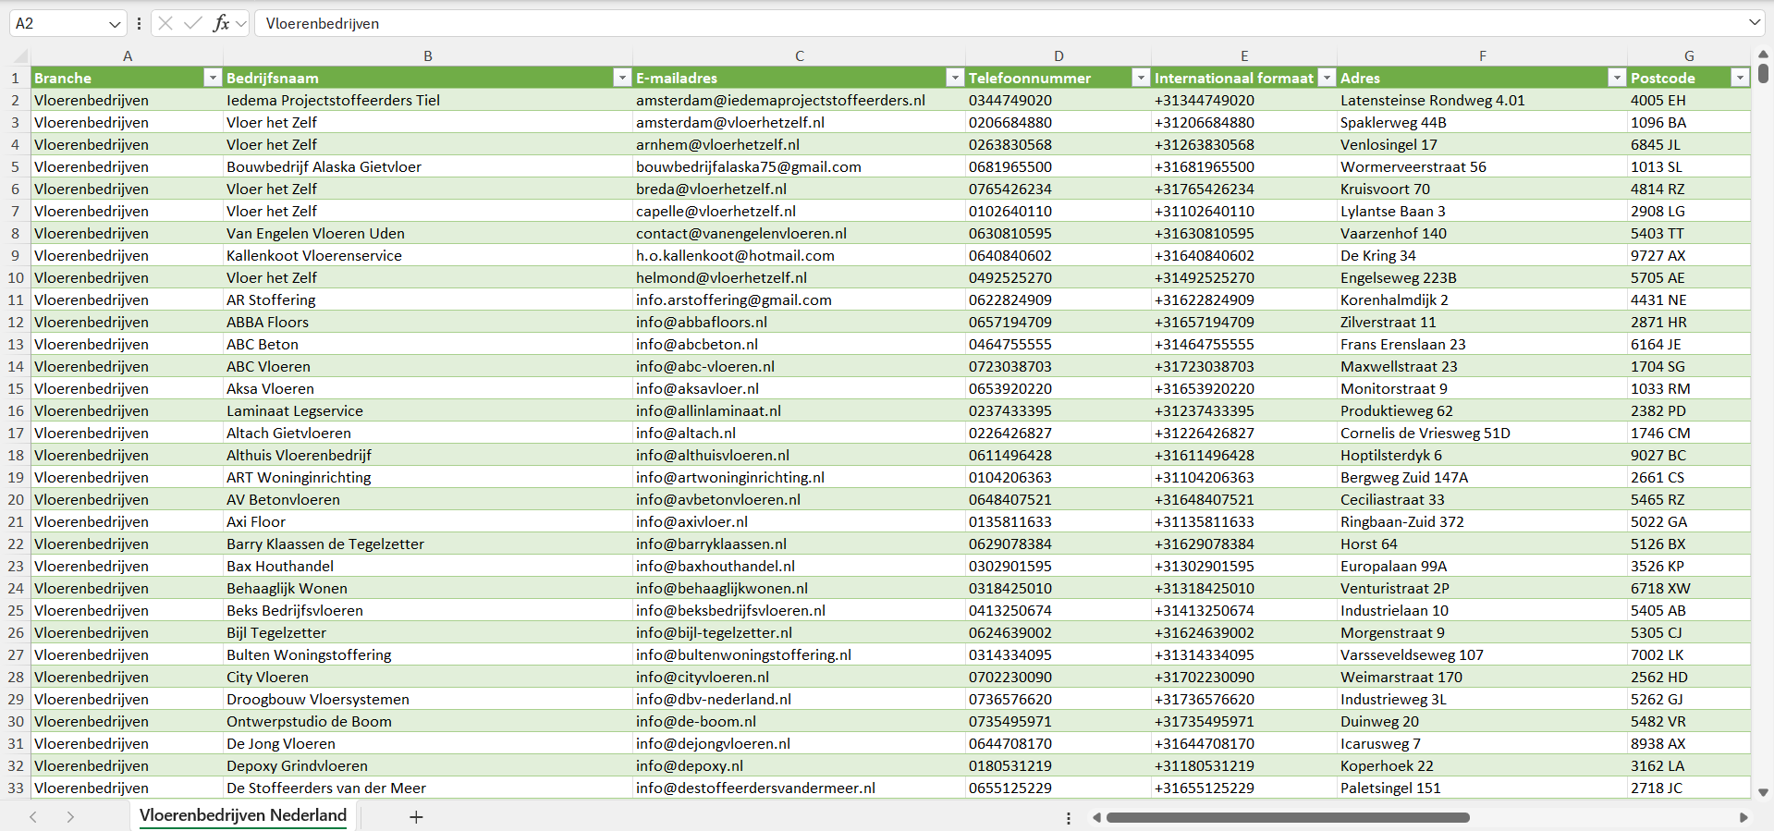Click into the formula bar input field
The width and height of the screenshot is (1774, 831).
click(924, 23)
